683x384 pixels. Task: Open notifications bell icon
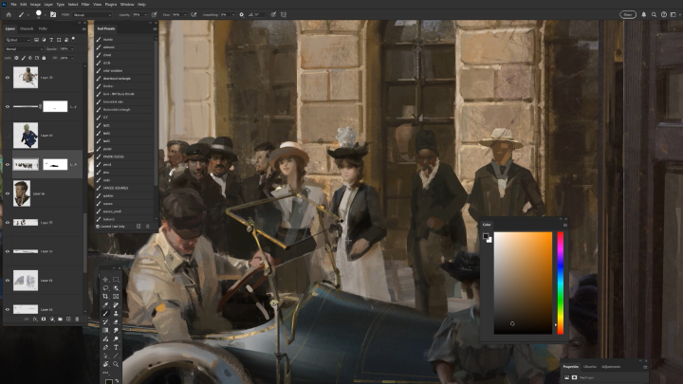tap(644, 14)
